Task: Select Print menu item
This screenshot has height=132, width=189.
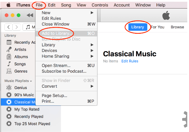Action: coord(66,101)
